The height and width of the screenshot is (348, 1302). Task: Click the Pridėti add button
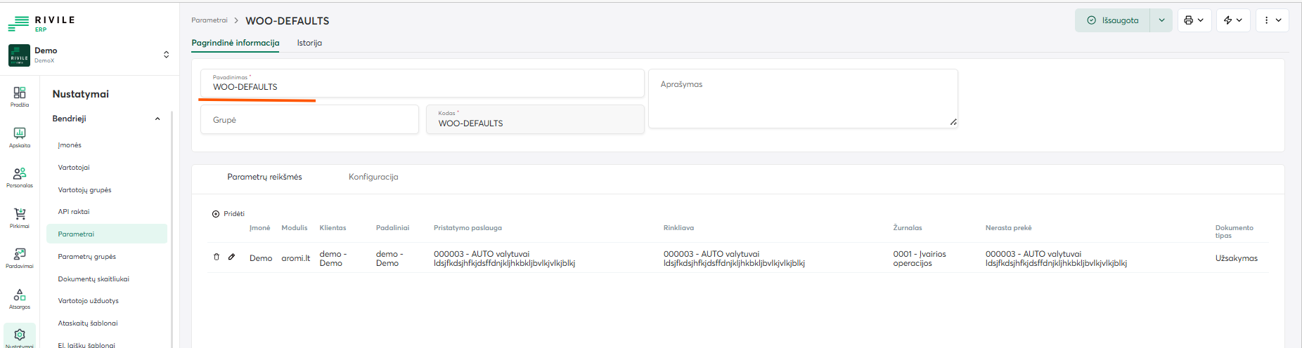point(228,214)
